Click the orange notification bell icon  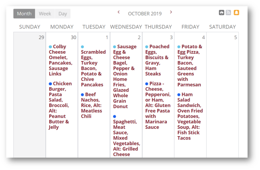[x=236, y=12]
